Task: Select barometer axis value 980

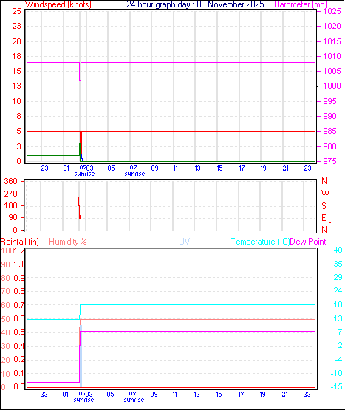Action: coord(329,146)
